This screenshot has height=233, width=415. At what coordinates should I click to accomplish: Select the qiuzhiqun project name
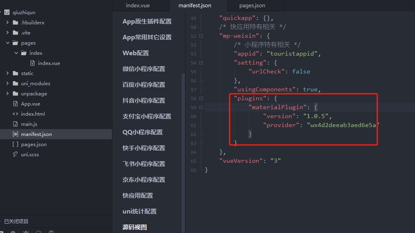(x=24, y=13)
